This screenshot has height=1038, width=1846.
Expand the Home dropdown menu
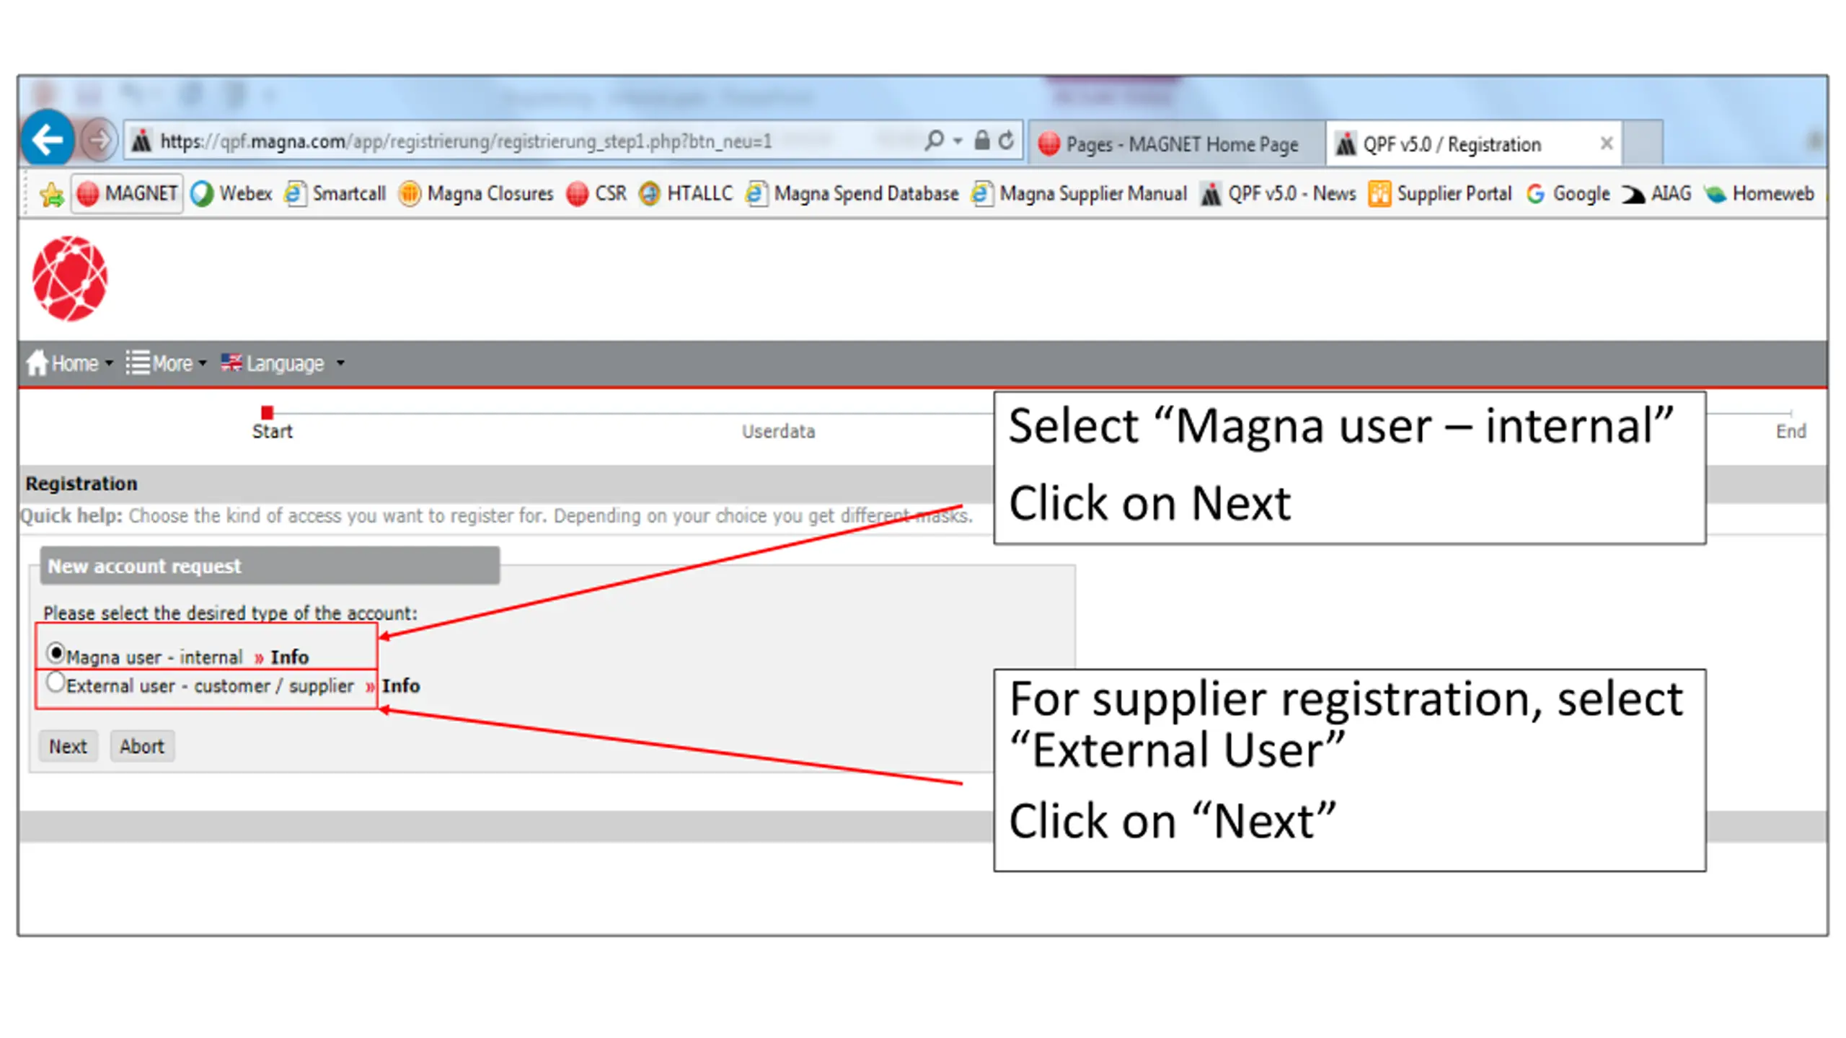coord(70,363)
